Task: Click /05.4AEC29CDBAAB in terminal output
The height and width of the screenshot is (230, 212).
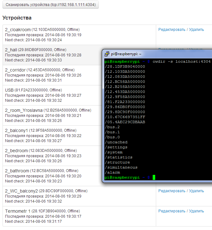Action: tap(125, 122)
